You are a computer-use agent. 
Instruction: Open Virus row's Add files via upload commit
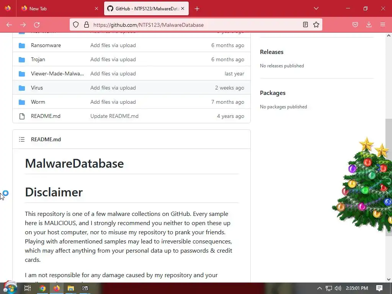[x=113, y=88]
